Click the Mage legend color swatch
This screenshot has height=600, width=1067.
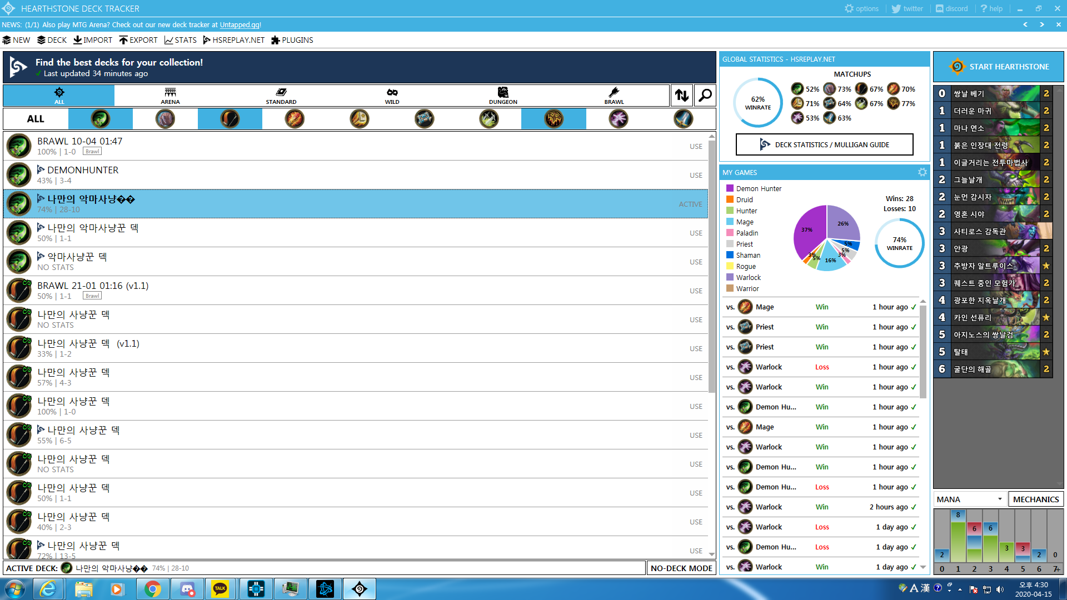coord(730,222)
